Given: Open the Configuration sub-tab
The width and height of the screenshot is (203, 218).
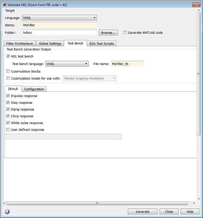Looking at the screenshot, I should 34,89.
